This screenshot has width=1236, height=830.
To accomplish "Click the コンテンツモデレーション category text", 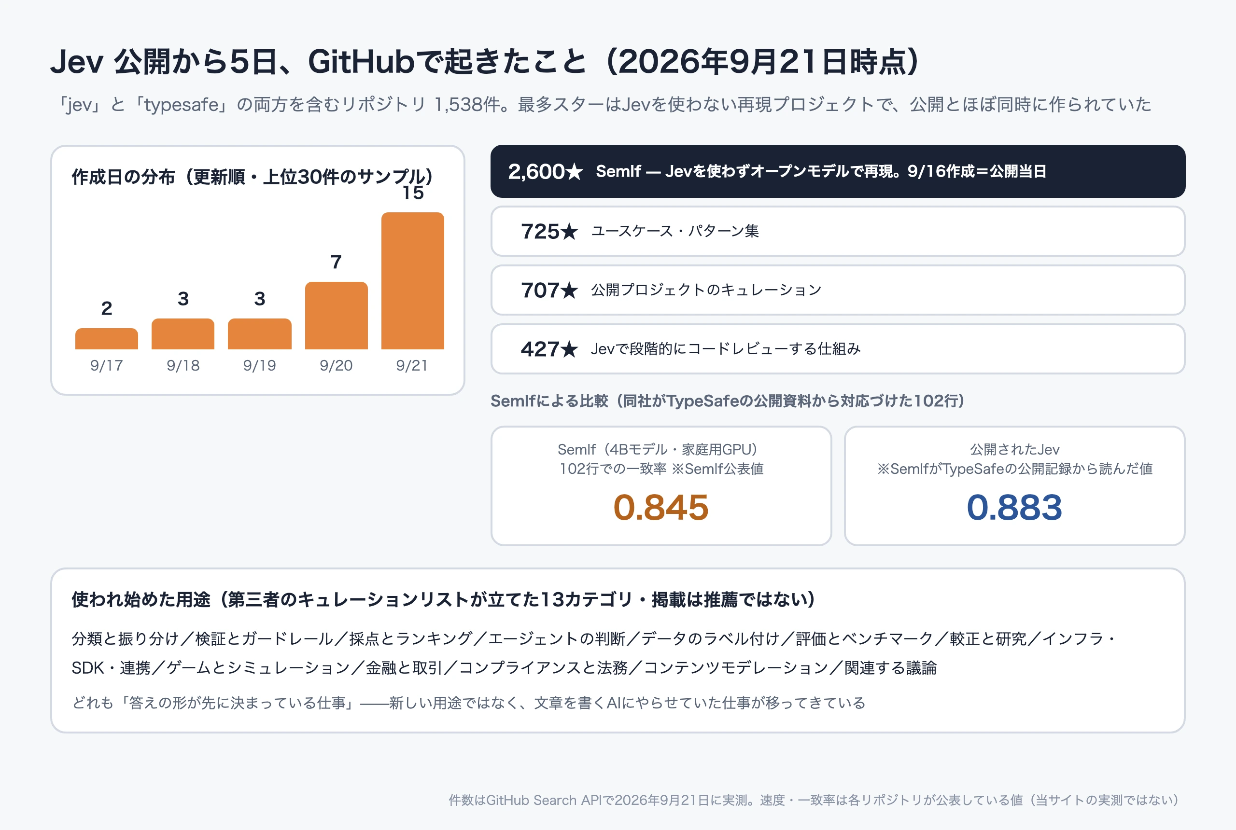I will point(736,668).
